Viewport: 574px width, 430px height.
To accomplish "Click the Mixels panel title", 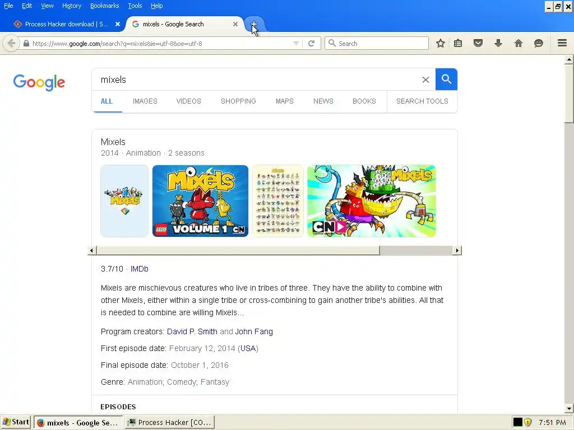I will [x=113, y=142].
